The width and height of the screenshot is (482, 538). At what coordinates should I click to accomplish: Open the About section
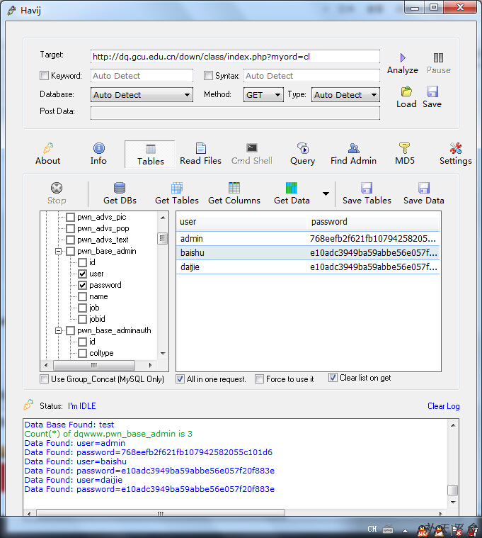click(48, 154)
